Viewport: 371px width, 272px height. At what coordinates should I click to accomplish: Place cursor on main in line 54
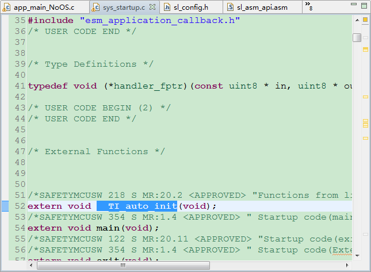pos(108,228)
